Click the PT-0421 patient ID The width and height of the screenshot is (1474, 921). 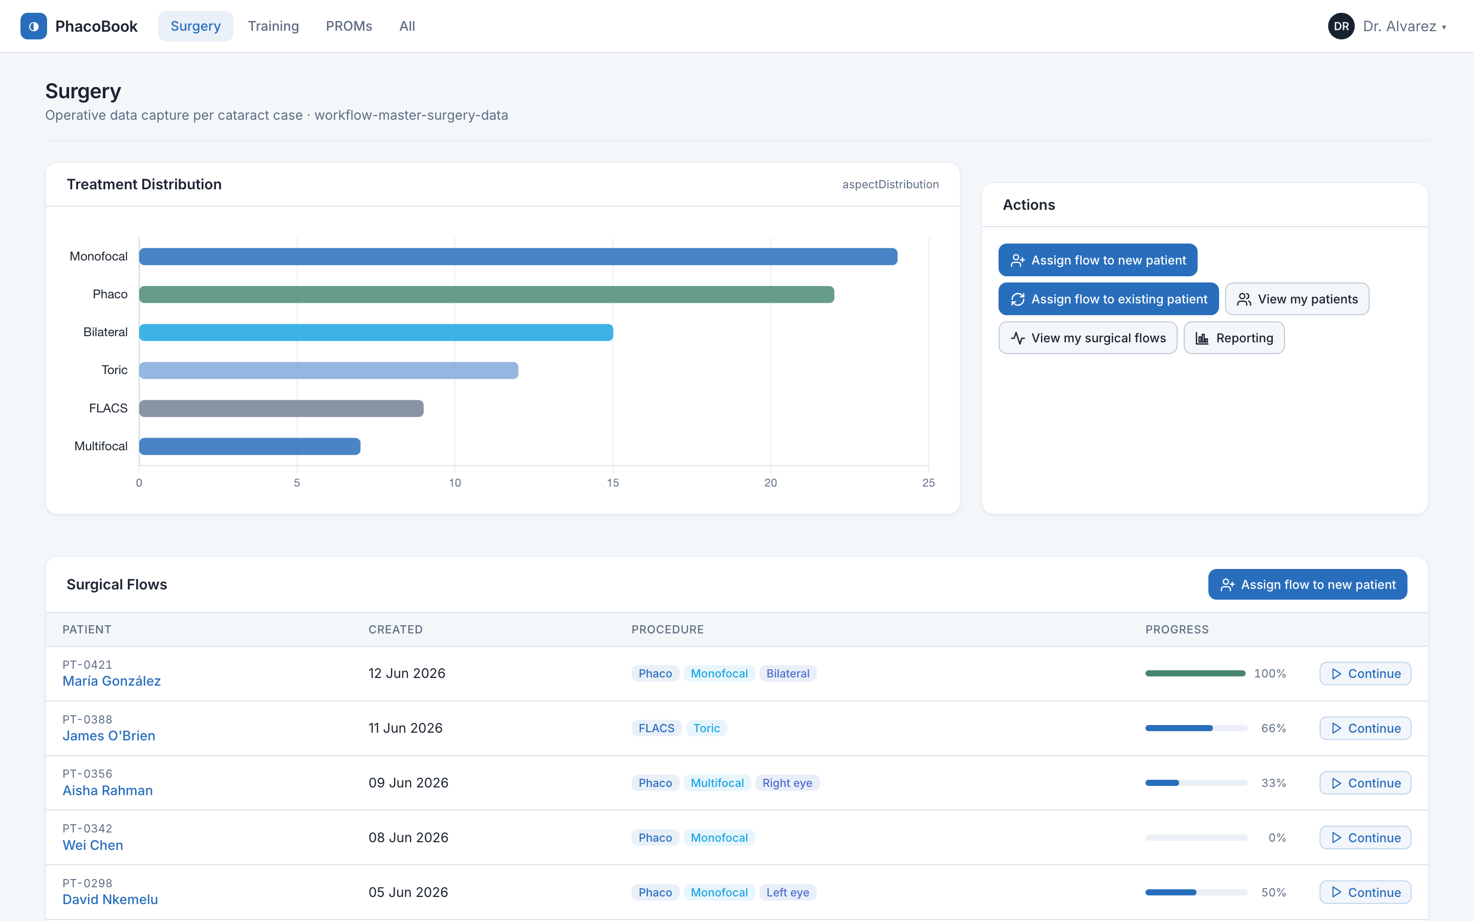(x=87, y=665)
